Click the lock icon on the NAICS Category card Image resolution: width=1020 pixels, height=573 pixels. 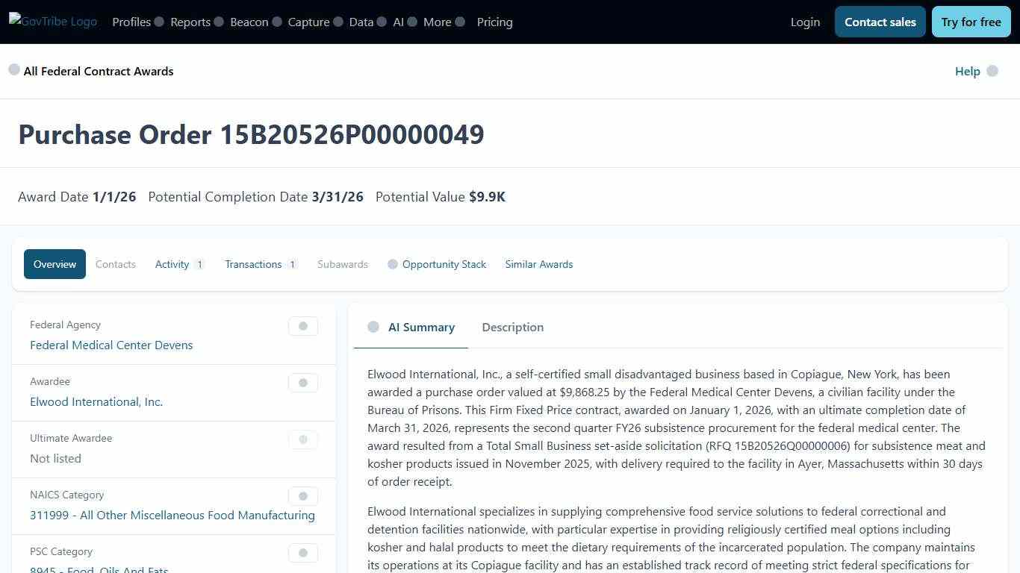click(302, 496)
